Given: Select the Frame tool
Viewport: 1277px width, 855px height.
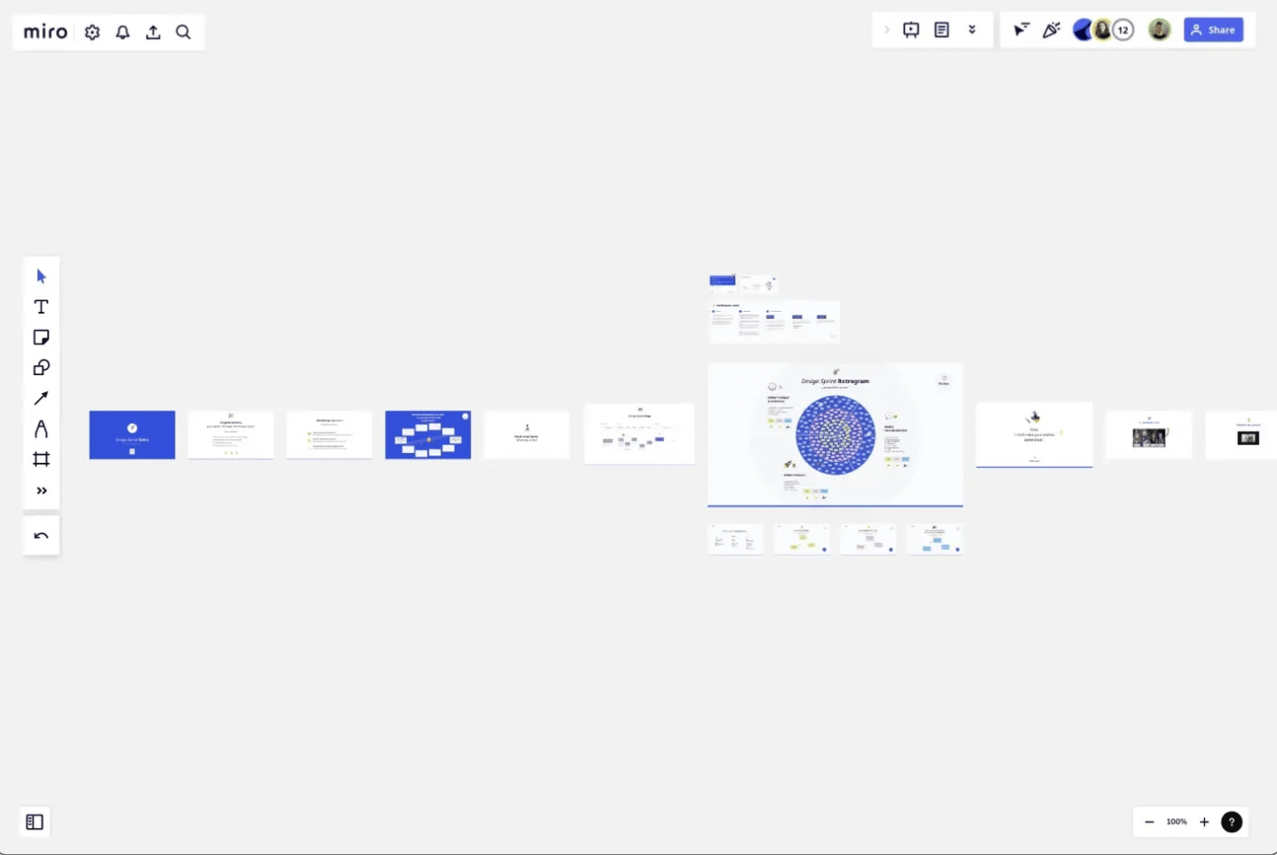Looking at the screenshot, I should tap(41, 459).
